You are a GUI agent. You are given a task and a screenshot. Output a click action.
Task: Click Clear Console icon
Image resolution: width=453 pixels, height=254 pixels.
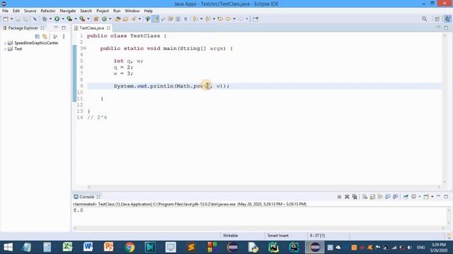click(365, 197)
